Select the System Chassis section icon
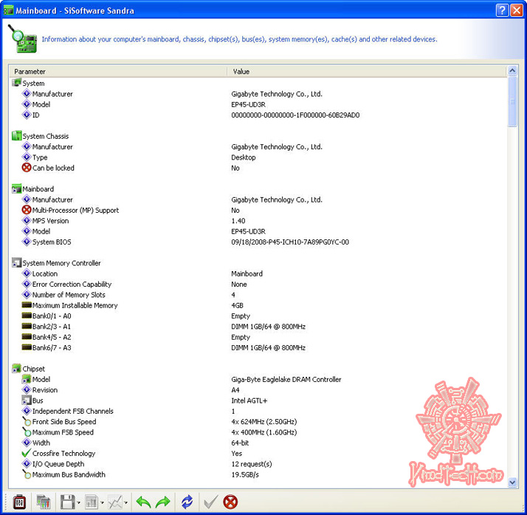The height and width of the screenshot is (515, 527). pyautogui.click(x=16, y=135)
